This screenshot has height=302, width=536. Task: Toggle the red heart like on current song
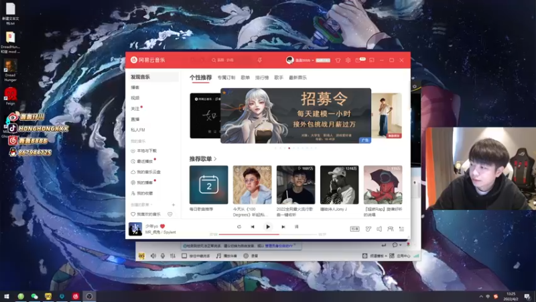point(162,226)
